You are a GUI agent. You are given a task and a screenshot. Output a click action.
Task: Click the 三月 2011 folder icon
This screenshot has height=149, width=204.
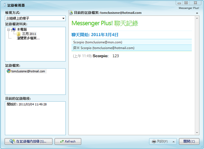point(19,34)
